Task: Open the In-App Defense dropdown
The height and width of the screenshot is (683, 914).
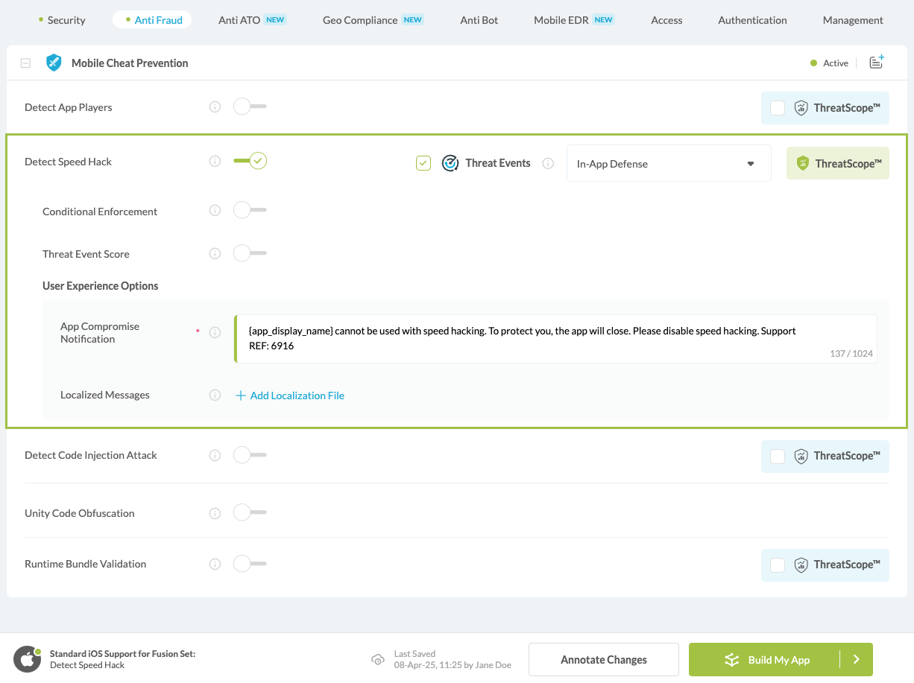Action: pos(668,164)
